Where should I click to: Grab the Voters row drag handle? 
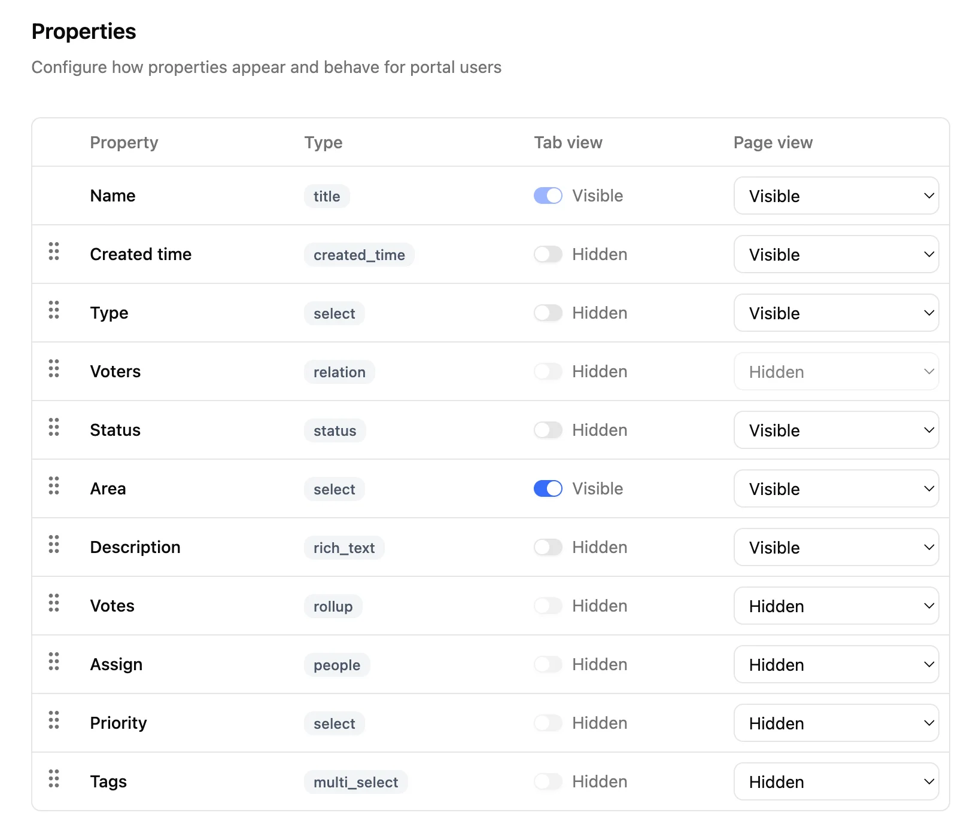(54, 368)
